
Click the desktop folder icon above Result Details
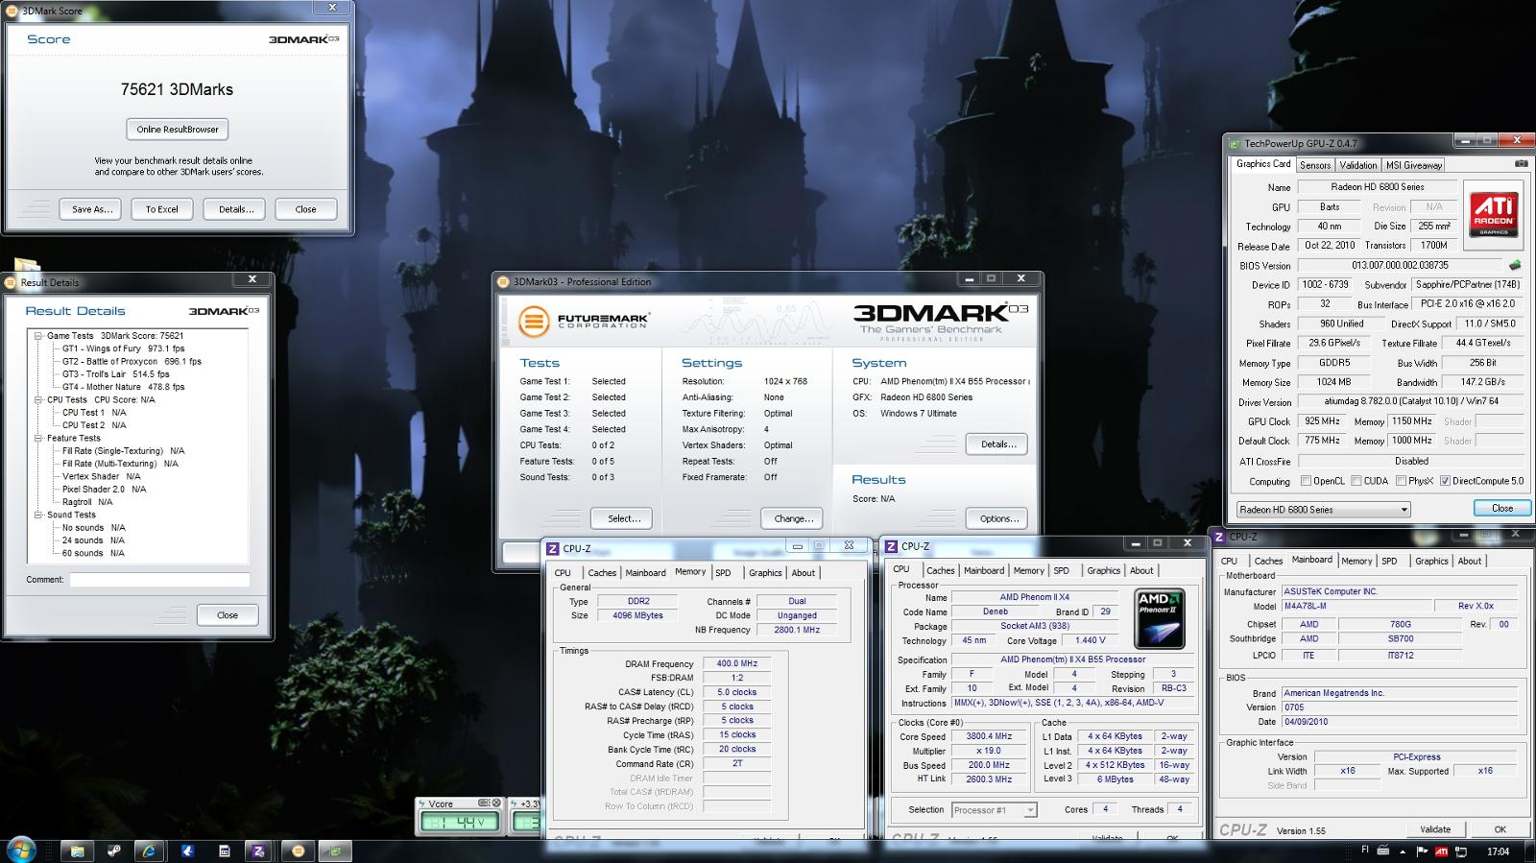[27, 265]
